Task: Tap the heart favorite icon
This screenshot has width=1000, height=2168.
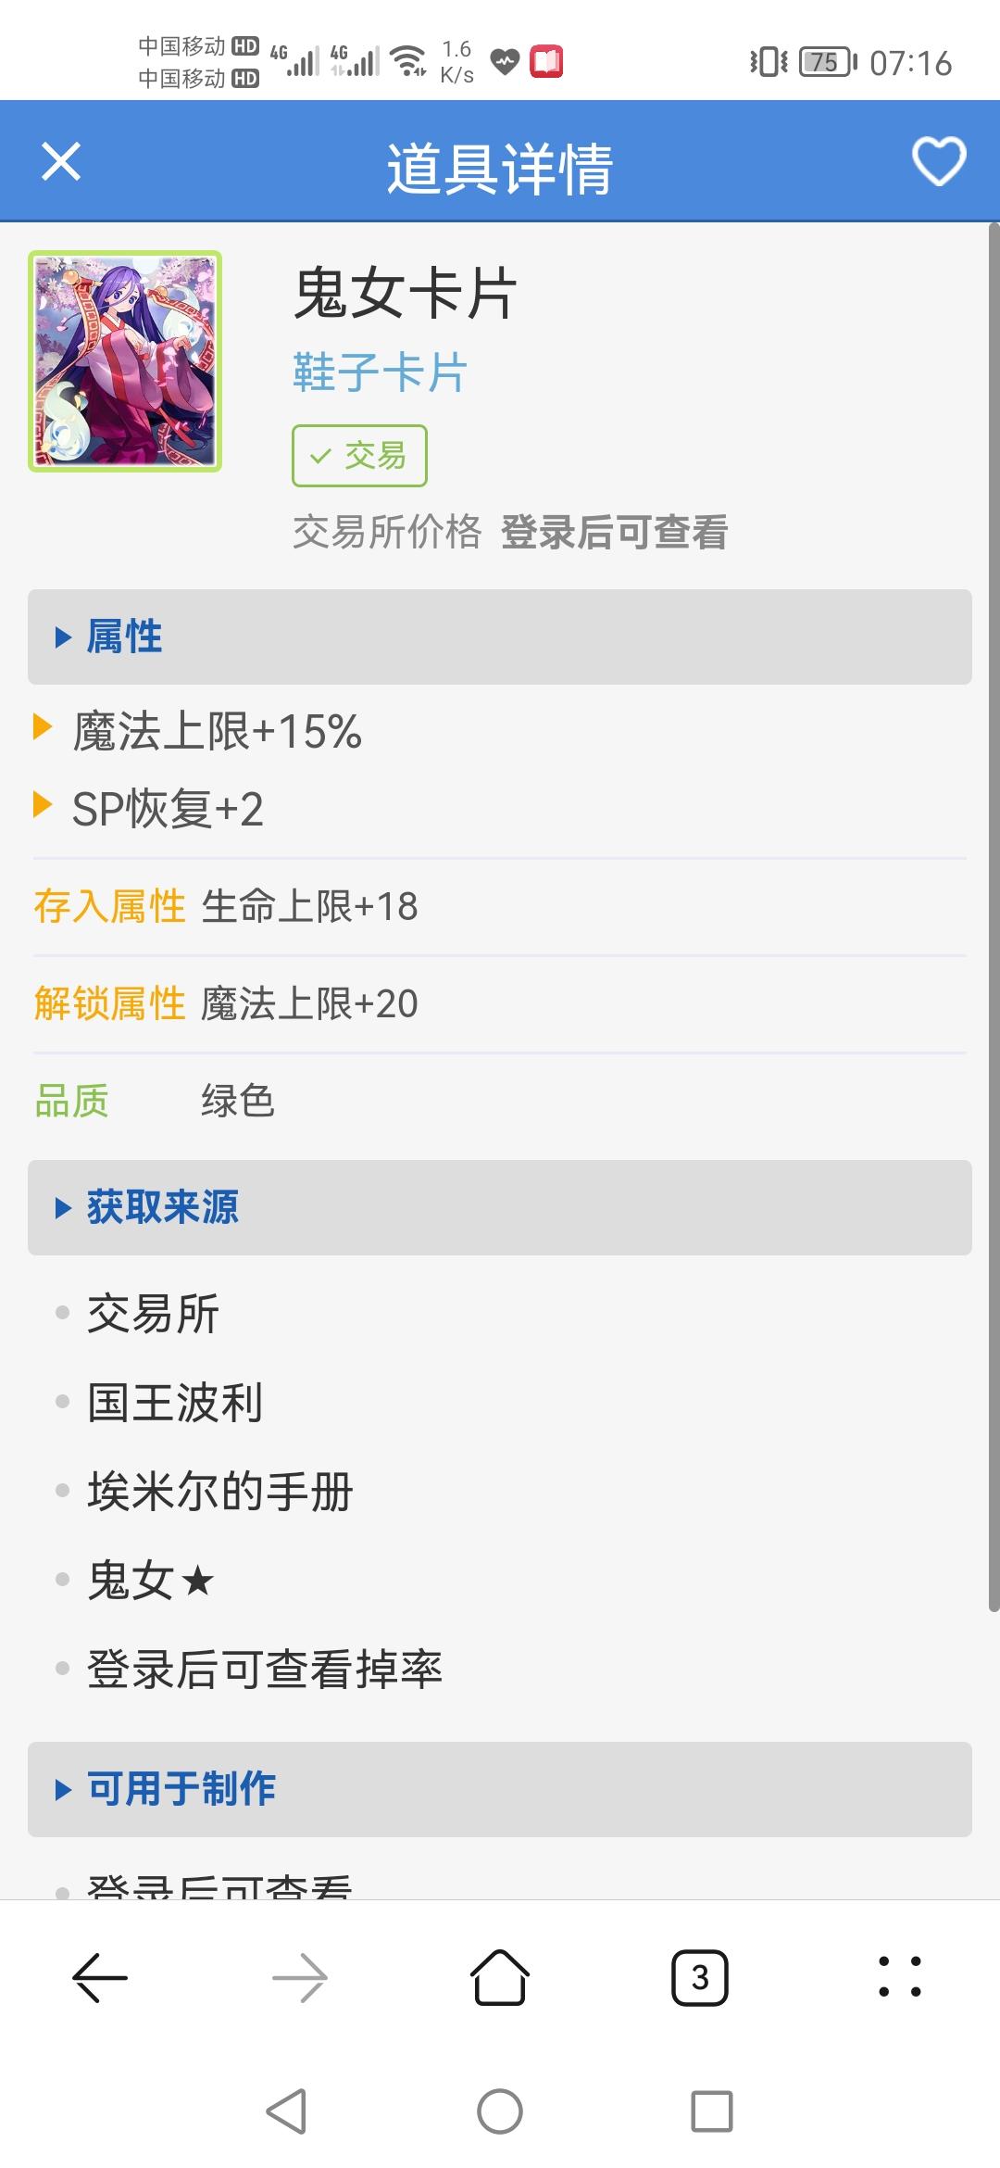Action: tap(939, 162)
